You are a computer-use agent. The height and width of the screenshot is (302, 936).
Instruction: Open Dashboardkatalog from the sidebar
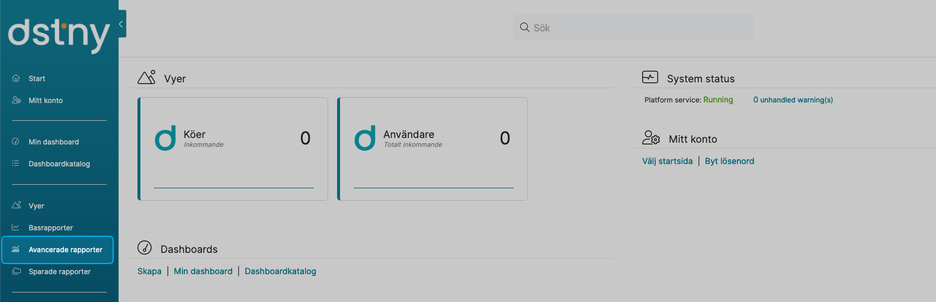click(59, 164)
